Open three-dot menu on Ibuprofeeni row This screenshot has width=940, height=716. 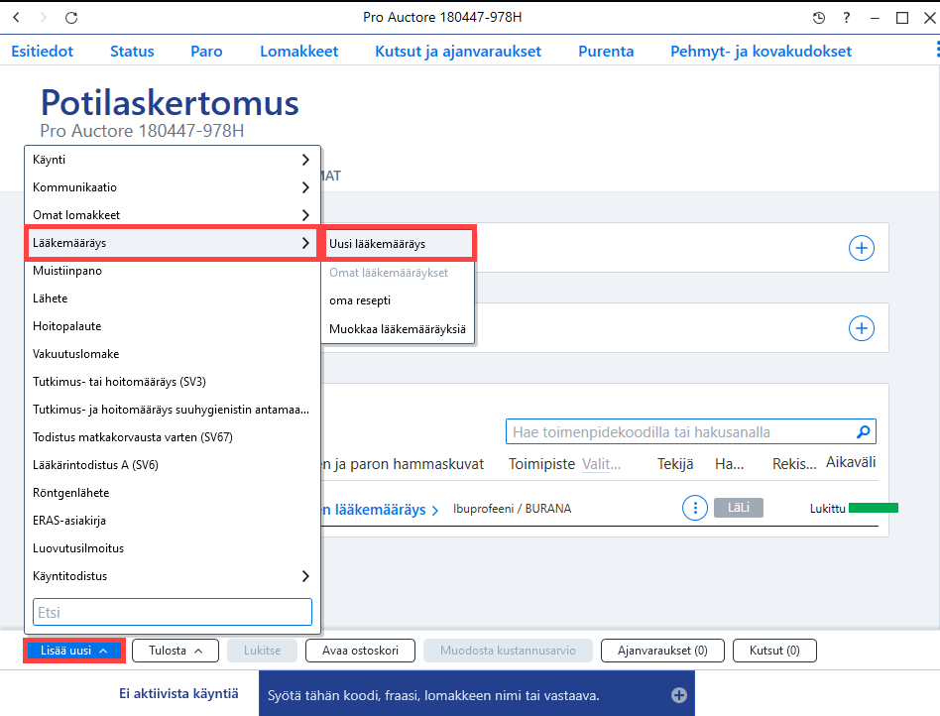[695, 509]
